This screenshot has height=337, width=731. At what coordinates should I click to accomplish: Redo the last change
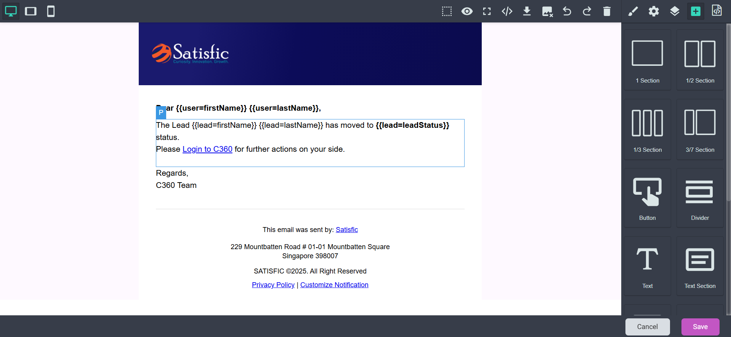(587, 11)
